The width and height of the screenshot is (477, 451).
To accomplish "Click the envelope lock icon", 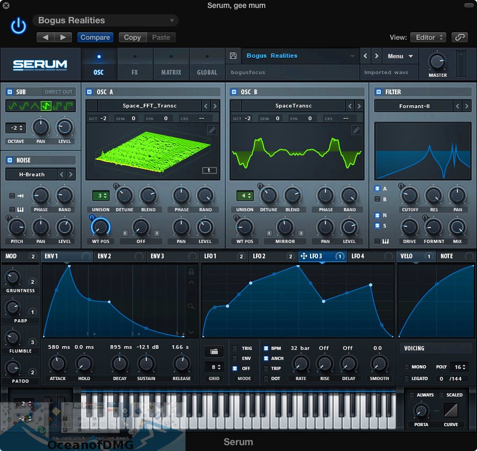I will [x=191, y=272].
